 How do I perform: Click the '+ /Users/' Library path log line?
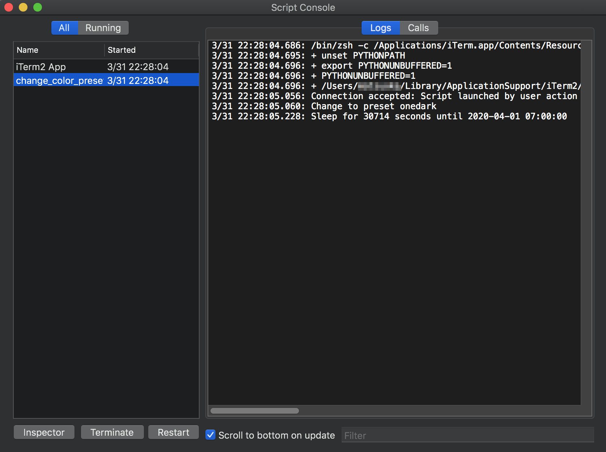396,86
